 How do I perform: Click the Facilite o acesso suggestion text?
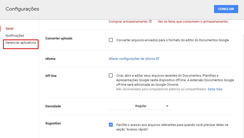tap(172, 127)
